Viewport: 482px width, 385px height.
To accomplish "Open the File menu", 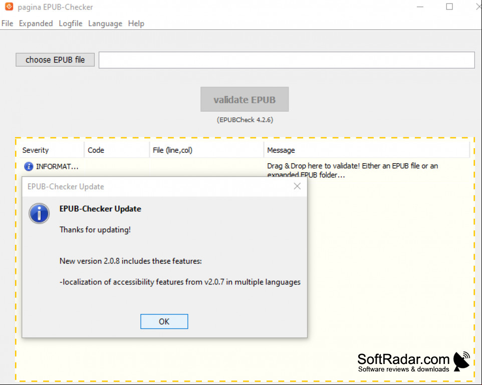I will (x=8, y=24).
